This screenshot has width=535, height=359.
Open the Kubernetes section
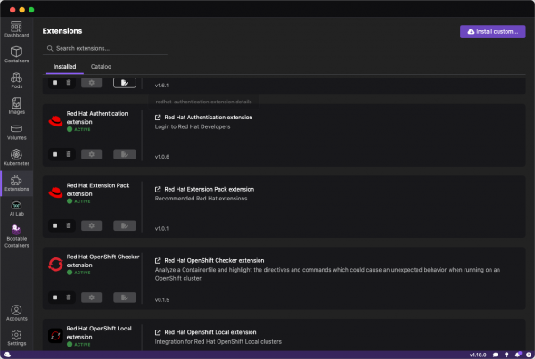(16, 158)
